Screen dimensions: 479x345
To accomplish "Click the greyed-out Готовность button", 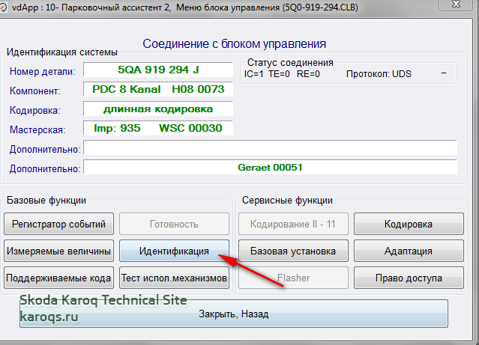I will (x=174, y=223).
